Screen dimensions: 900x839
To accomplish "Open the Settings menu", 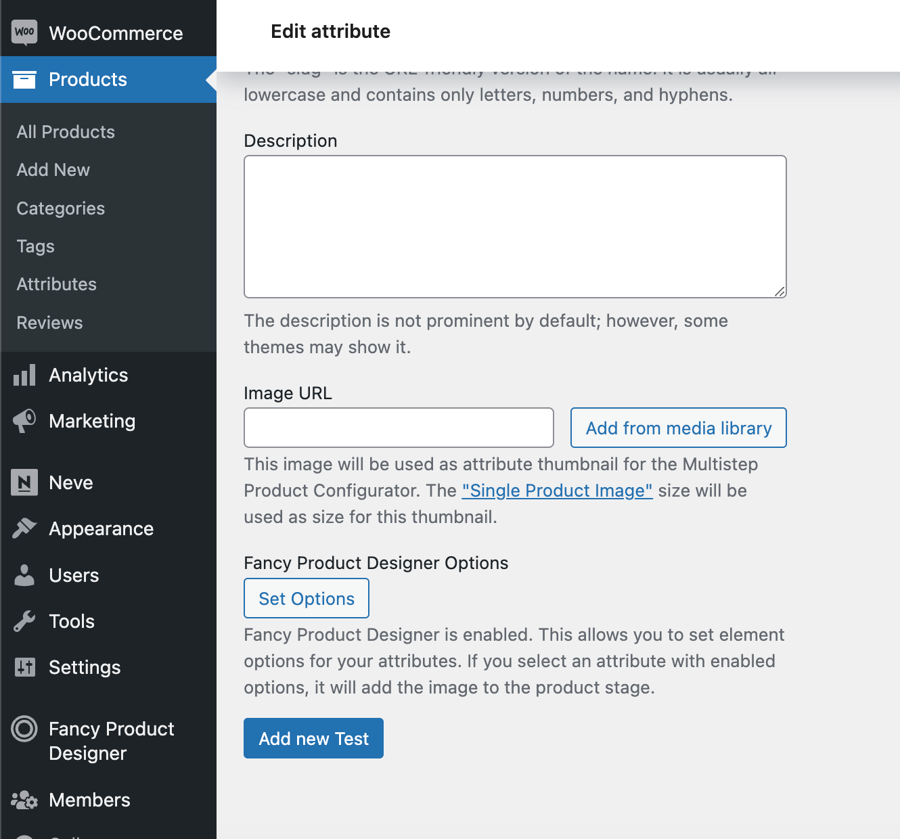I will tap(108, 667).
